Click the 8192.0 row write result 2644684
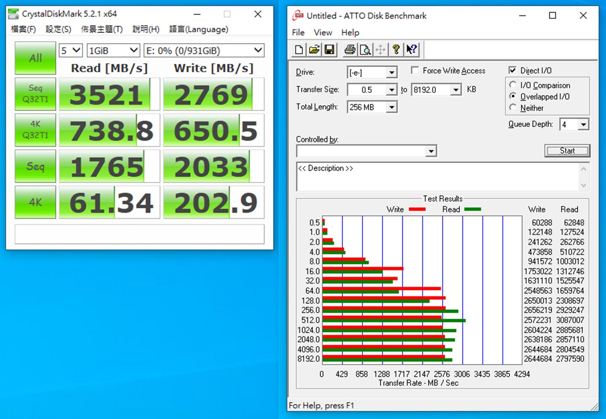Image resolution: width=606 pixels, height=419 pixels. click(538, 359)
